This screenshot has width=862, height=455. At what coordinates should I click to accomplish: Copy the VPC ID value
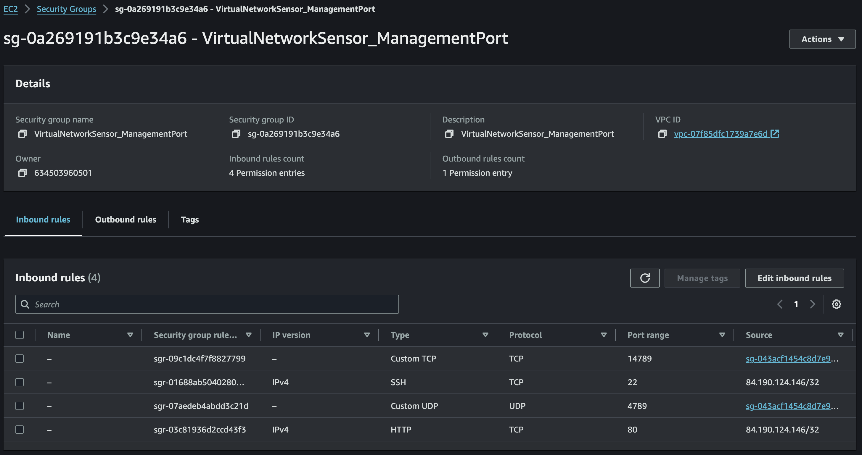[x=662, y=134]
